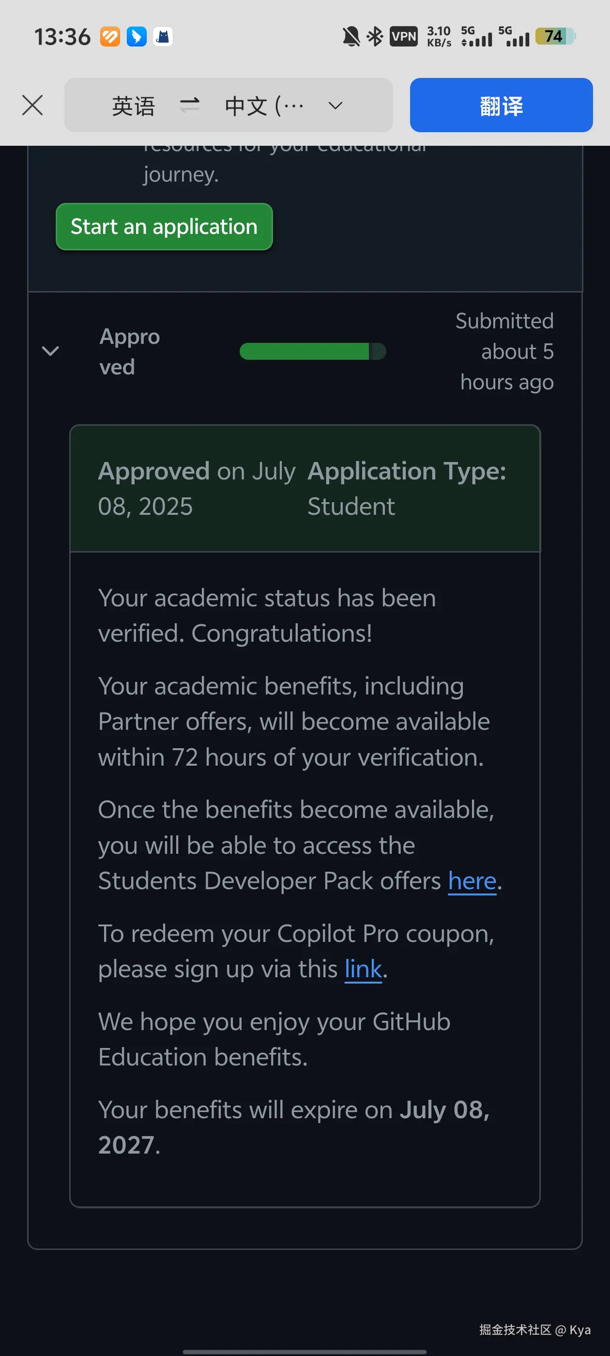Tap the VPN status indicator
This screenshot has height=1356, width=610.
coord(404,37)
